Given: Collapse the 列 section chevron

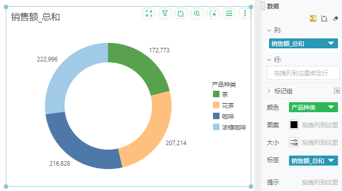Looking at the screenshot, I should point(269,30).
